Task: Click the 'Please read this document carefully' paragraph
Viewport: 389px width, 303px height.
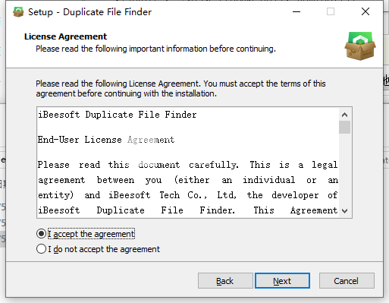Action: (187, 188)
